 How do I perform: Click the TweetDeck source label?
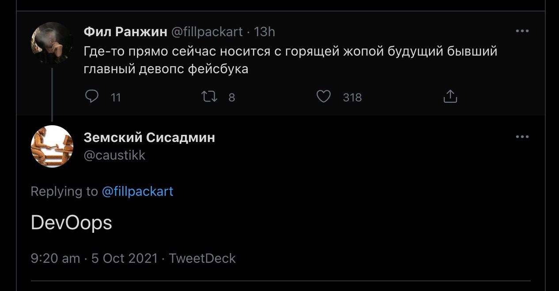coord(202,258)
